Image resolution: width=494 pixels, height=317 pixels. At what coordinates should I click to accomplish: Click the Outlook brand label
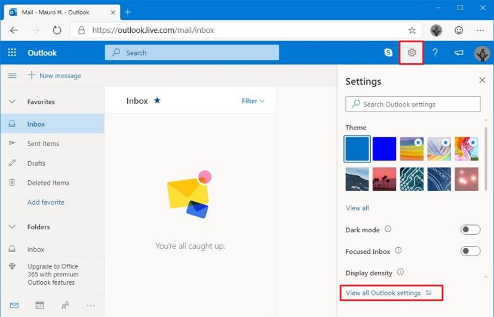click(x=42, y=53)
